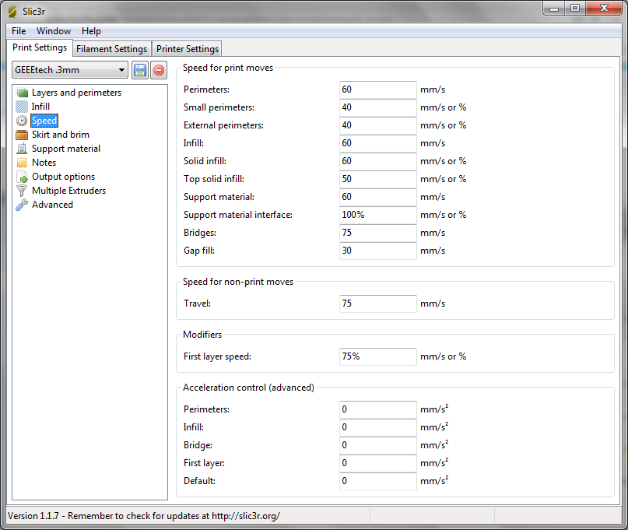
Task: Select Layers and perimeters in the tree
Action: pos(76,93)
